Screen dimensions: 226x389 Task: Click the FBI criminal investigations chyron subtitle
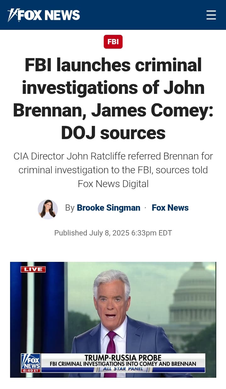[x=123, y=364]
